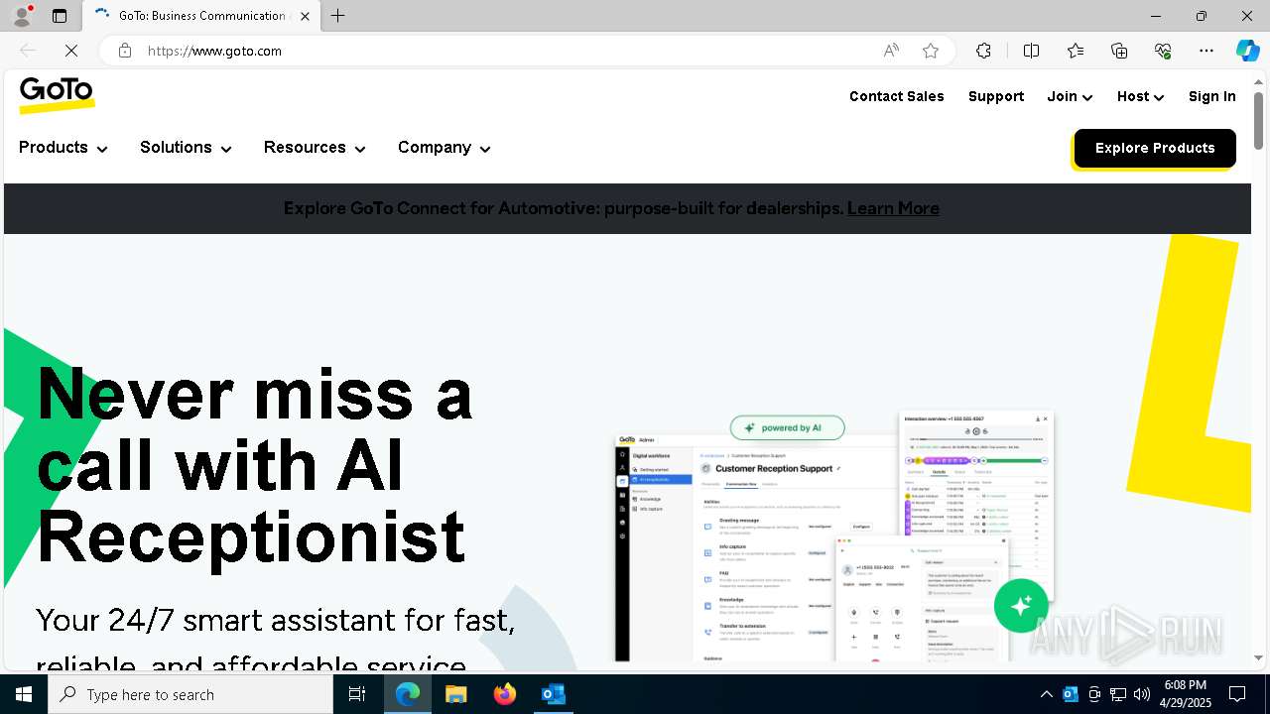
Task: Launch Firefox from taskbar
Action: (504, 694)
